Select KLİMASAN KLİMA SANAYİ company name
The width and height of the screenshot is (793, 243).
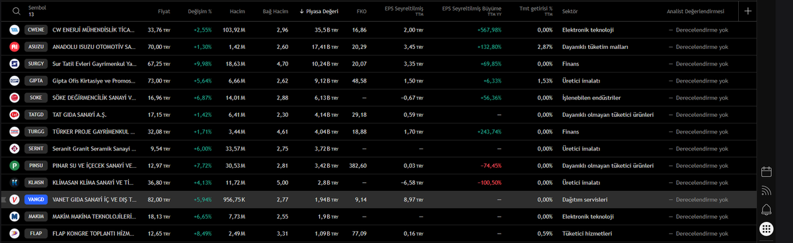point(94,182)
